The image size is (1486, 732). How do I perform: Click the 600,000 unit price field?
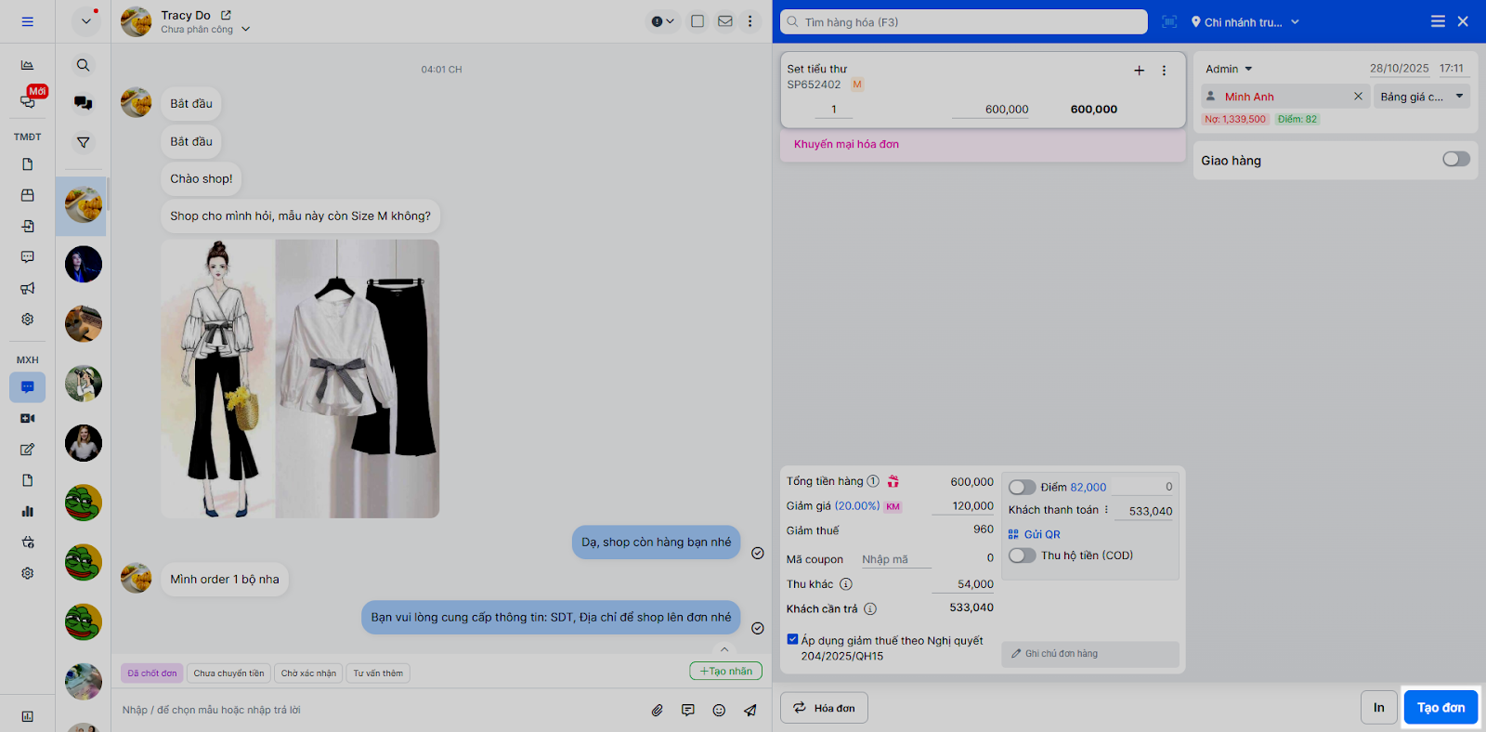click(x=991, y=110)
